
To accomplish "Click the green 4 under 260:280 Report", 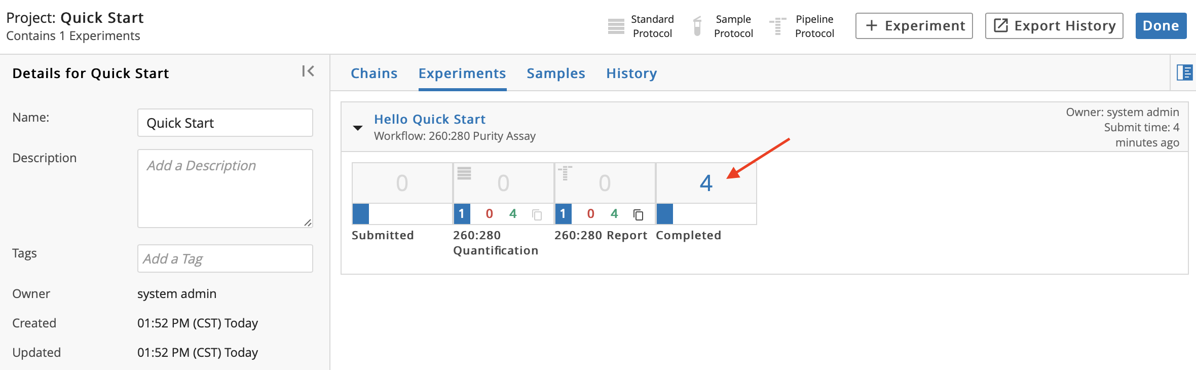I will pyautogui.click(x=614, y=214).
